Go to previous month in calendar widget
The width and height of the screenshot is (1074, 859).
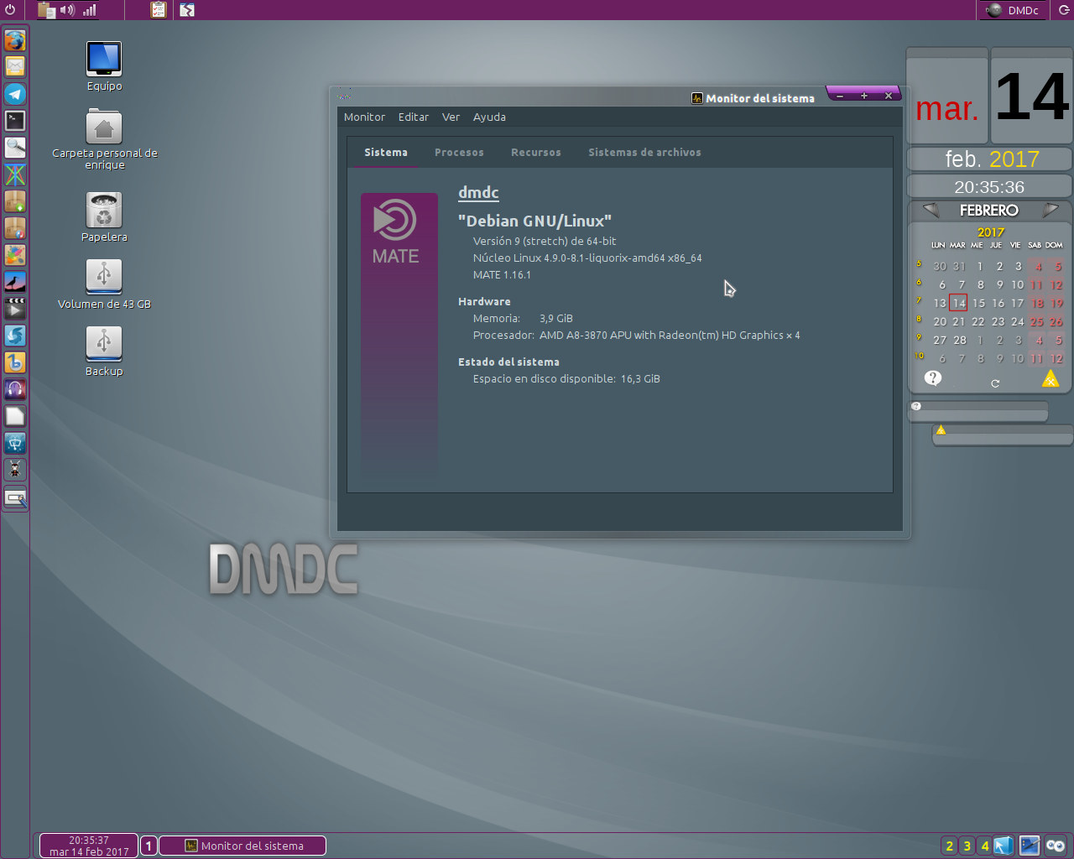(930, 210)
